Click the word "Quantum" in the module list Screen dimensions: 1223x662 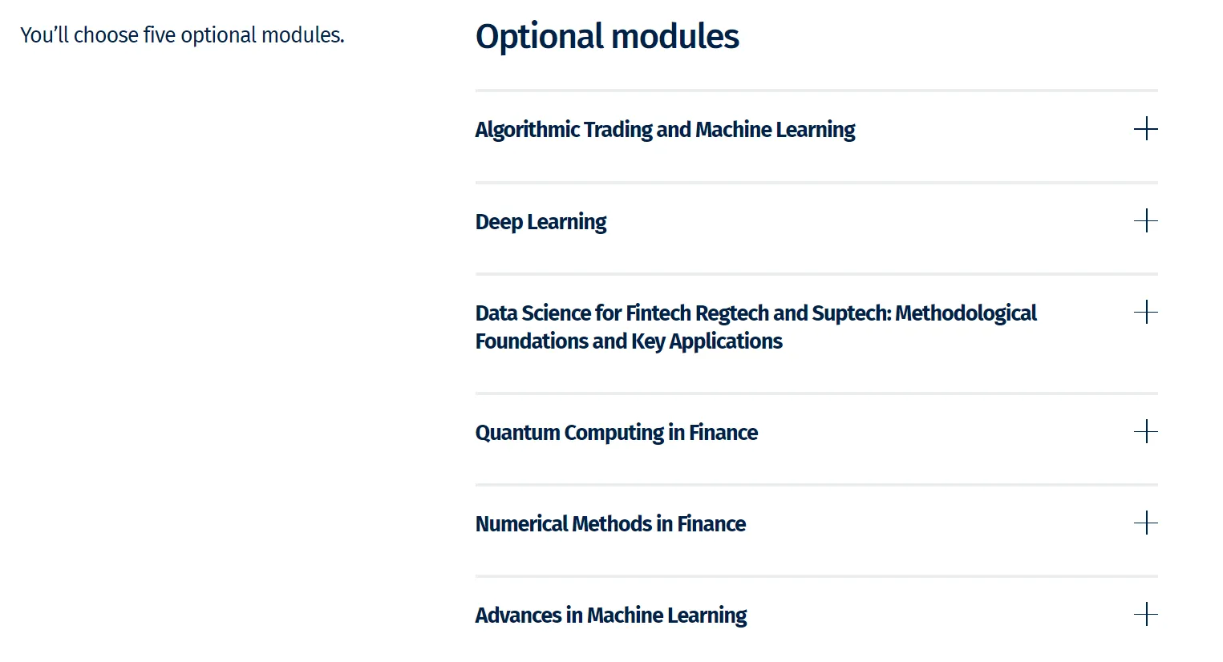tap(517, 433)
